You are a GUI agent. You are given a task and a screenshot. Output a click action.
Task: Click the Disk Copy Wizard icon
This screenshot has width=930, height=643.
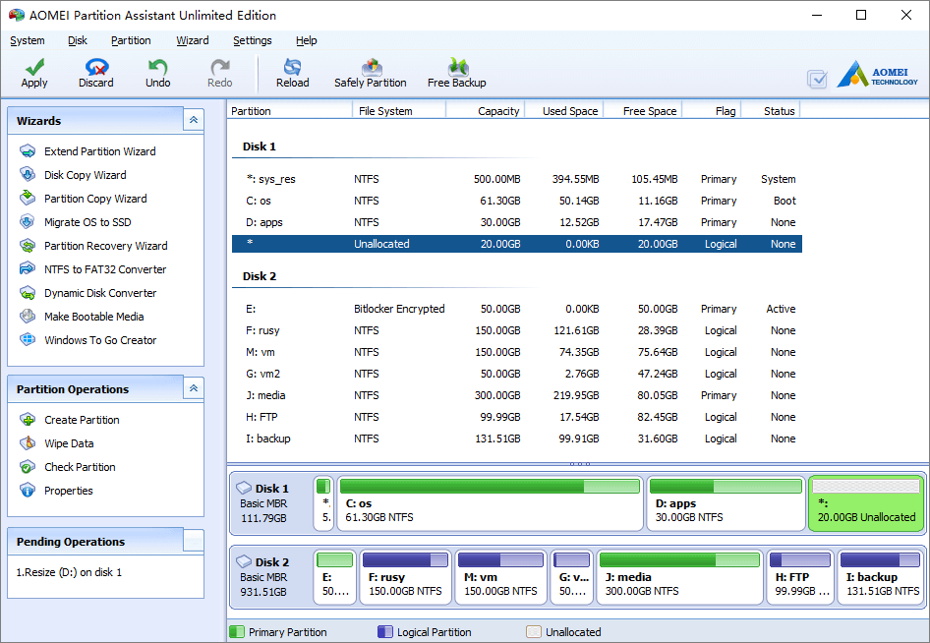pos(28,174)
